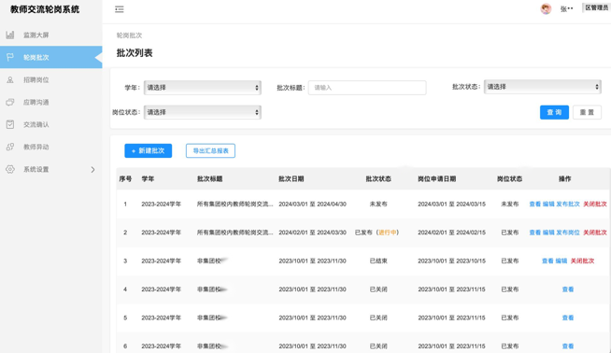Click the 应聘沟通 chat icon
This screenshot has height=353, width=611.
[x=10, y=102]
